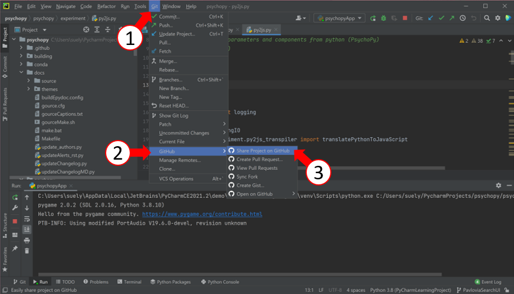Viewport: 514px width, 294px height.
Task: Click the locate target icon in Project panel
Action: [x=86, y=30]
